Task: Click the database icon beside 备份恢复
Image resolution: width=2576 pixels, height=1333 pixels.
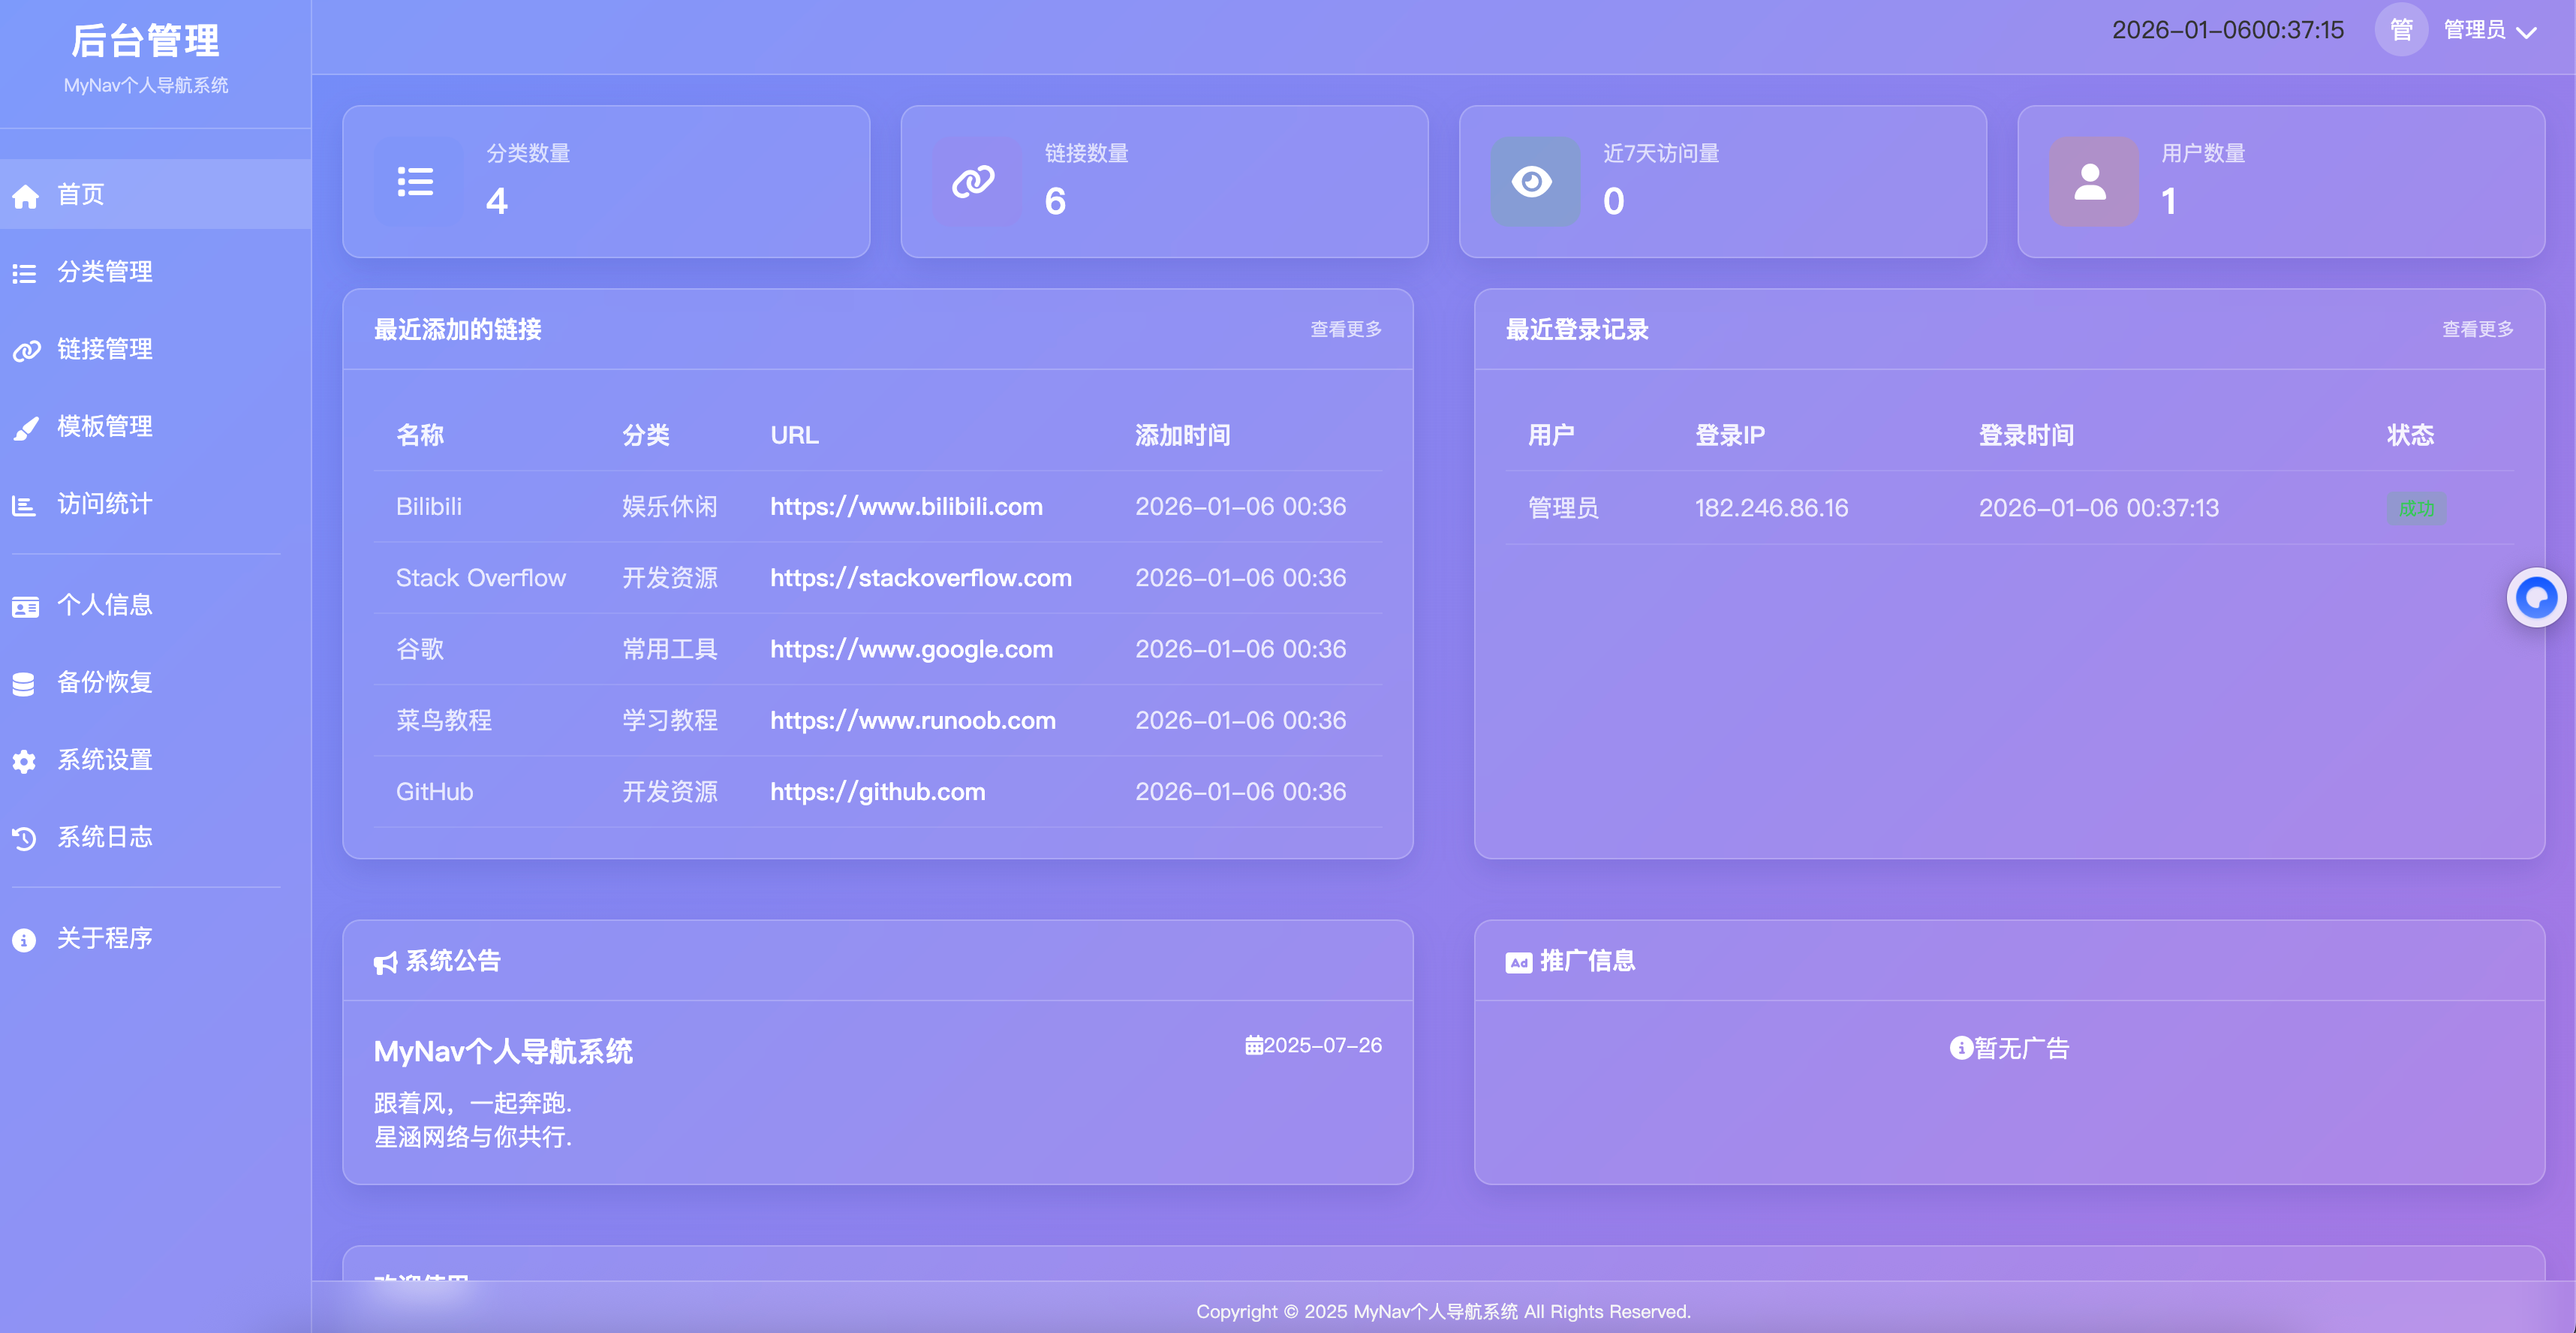Action: point(24,684)
